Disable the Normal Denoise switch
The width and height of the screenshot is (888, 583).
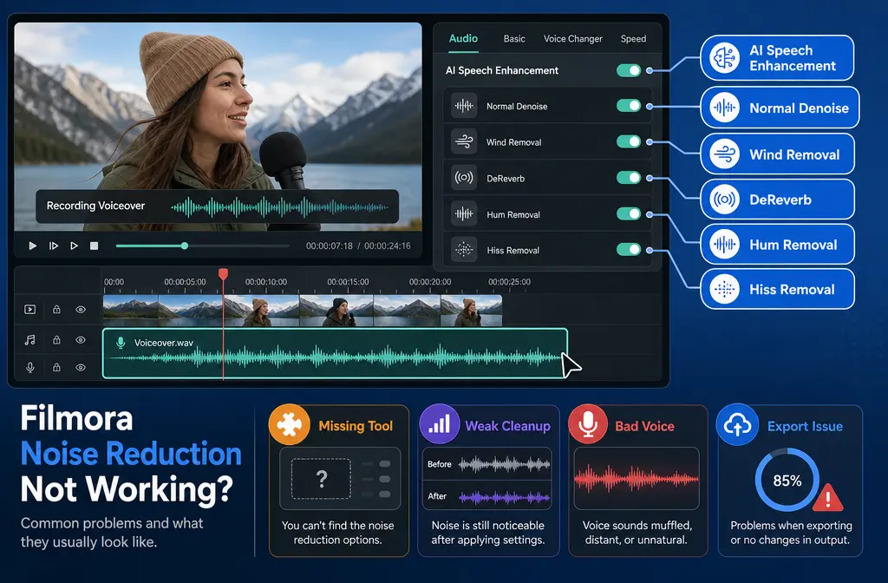[629, 106]
